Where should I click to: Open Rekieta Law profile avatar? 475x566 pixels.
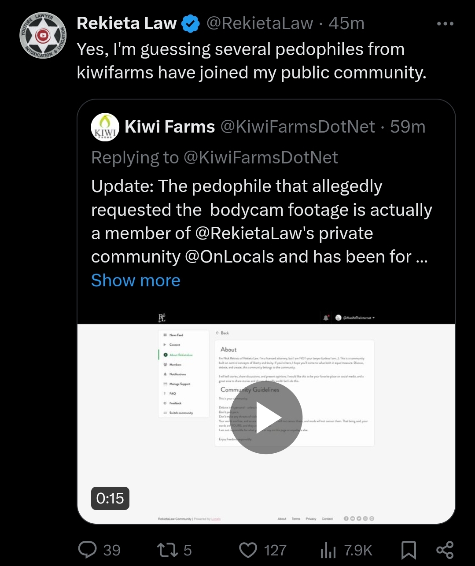coord(43,36)
